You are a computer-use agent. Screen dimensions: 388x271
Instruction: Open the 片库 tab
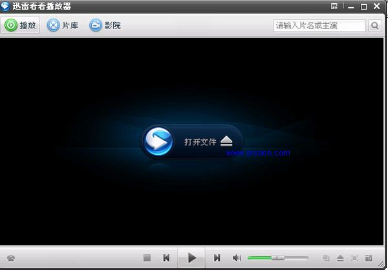(63, 26)
